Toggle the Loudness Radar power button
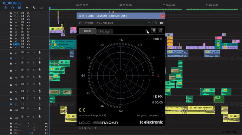242x135 pixels. [80, 23]
